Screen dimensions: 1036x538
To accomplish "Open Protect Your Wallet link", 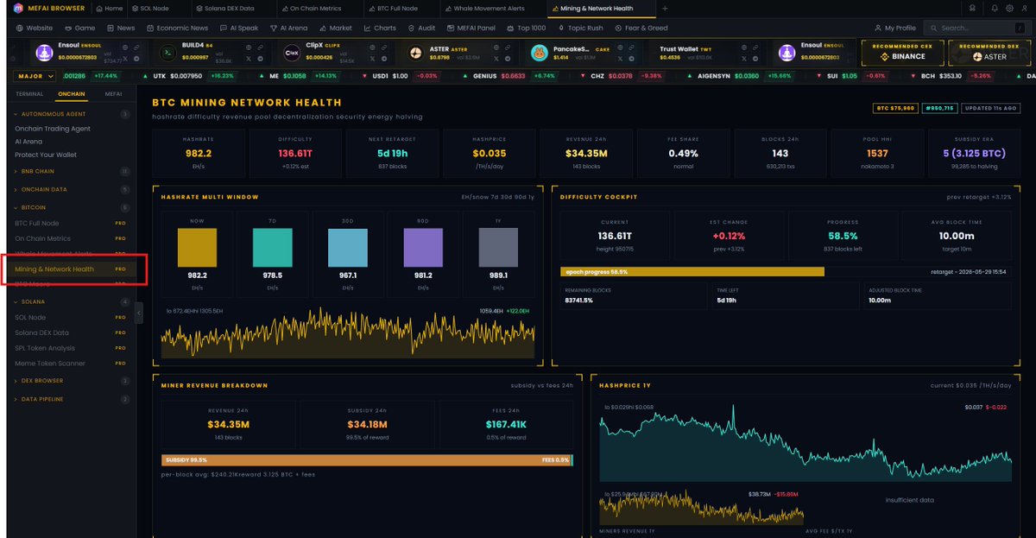I will coord(46,155).
